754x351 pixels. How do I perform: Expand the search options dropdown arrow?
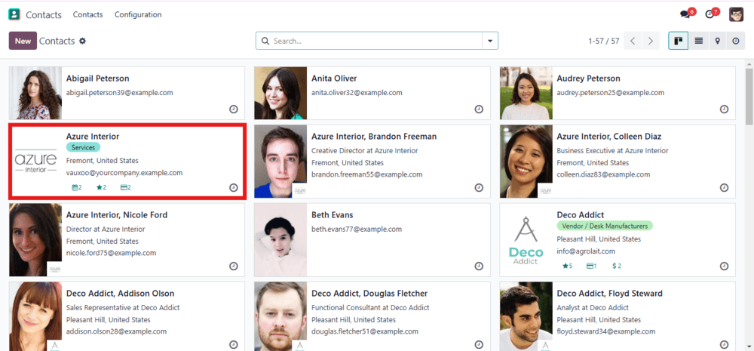pos(490,41)
